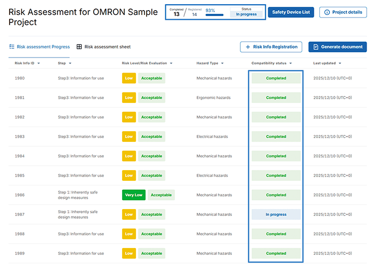The height and width of the screenshot is (264, 373).
Task: Open Hazard Type column dropdown arrow
Action: tap(222, 63)
